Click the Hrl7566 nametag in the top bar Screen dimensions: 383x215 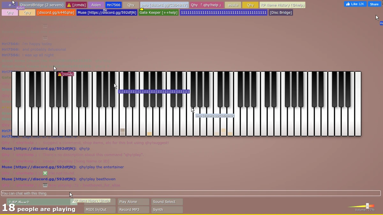pyautogui.click(x=113, y=5)
